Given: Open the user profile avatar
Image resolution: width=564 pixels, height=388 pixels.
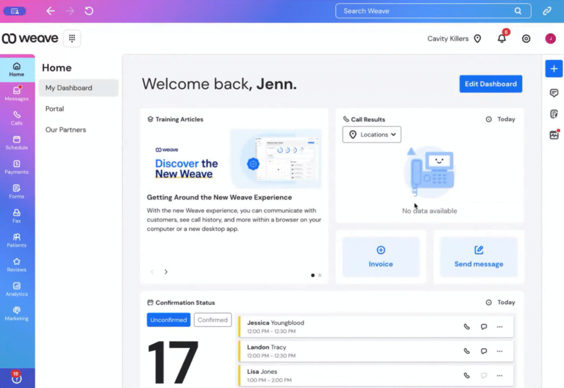Looking at the screenshot, I should (x=550, y=39).
